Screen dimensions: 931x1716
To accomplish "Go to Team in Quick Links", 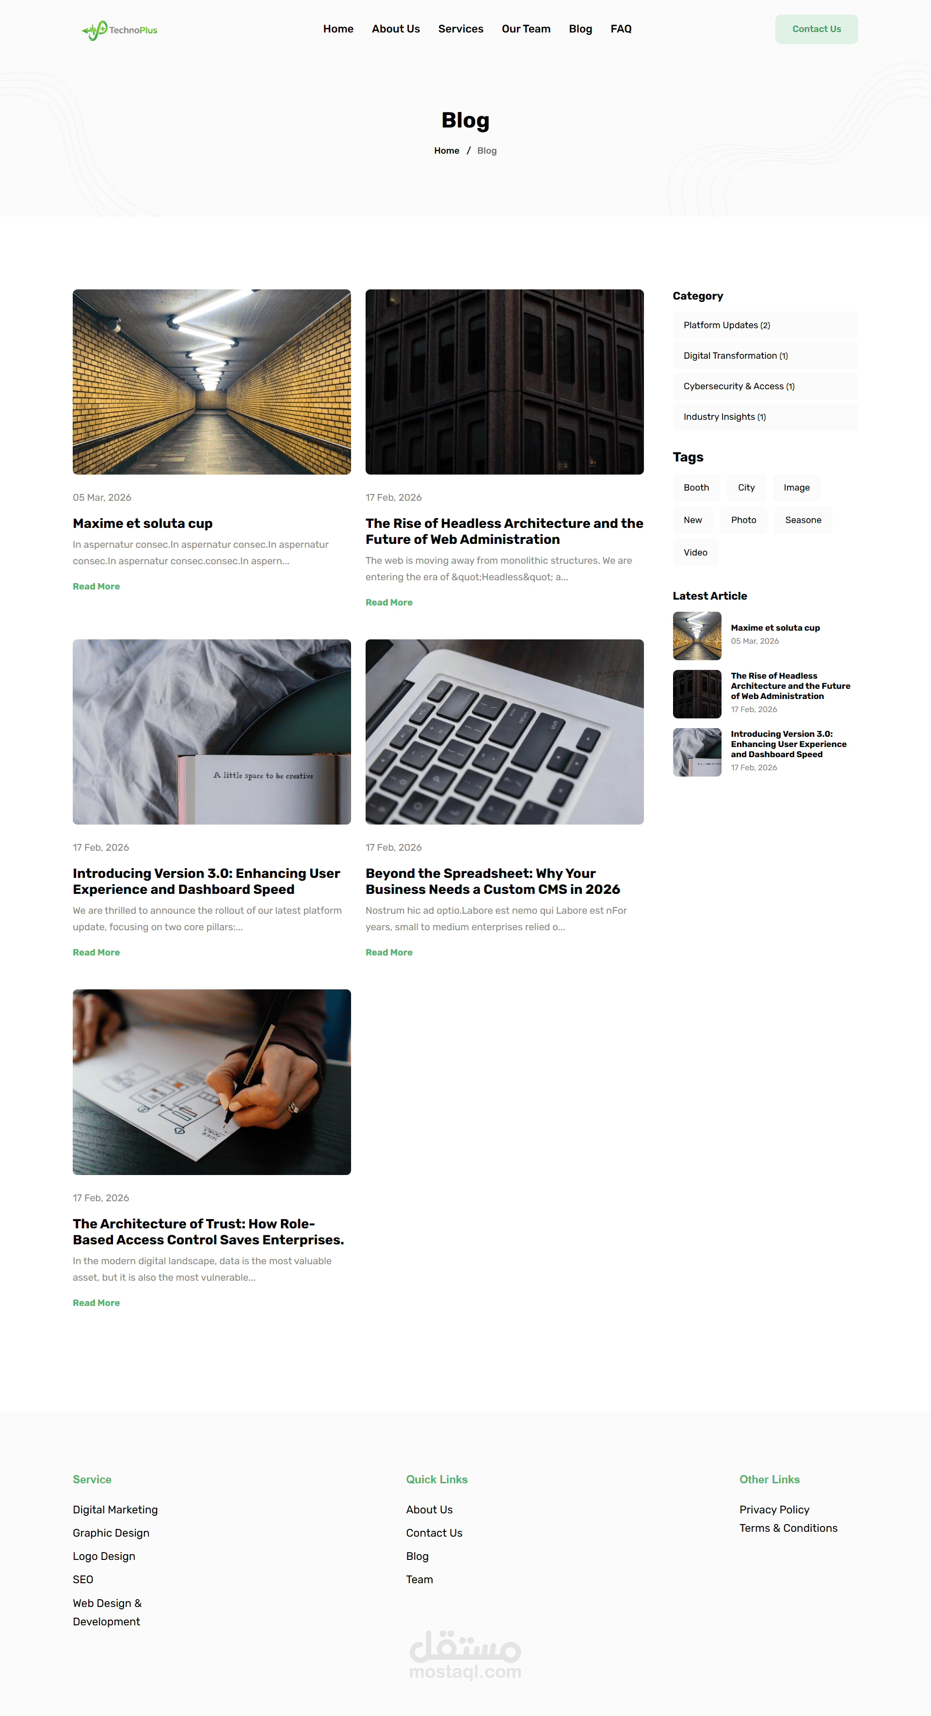I will 419,1579.
